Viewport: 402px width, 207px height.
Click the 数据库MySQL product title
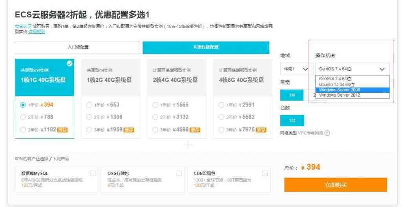pos(35,174)
